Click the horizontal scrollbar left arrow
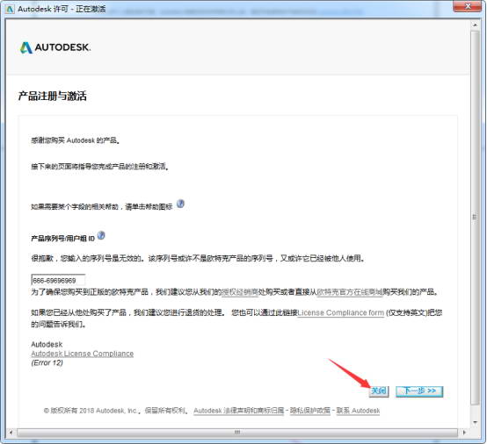 pos(11,433)
